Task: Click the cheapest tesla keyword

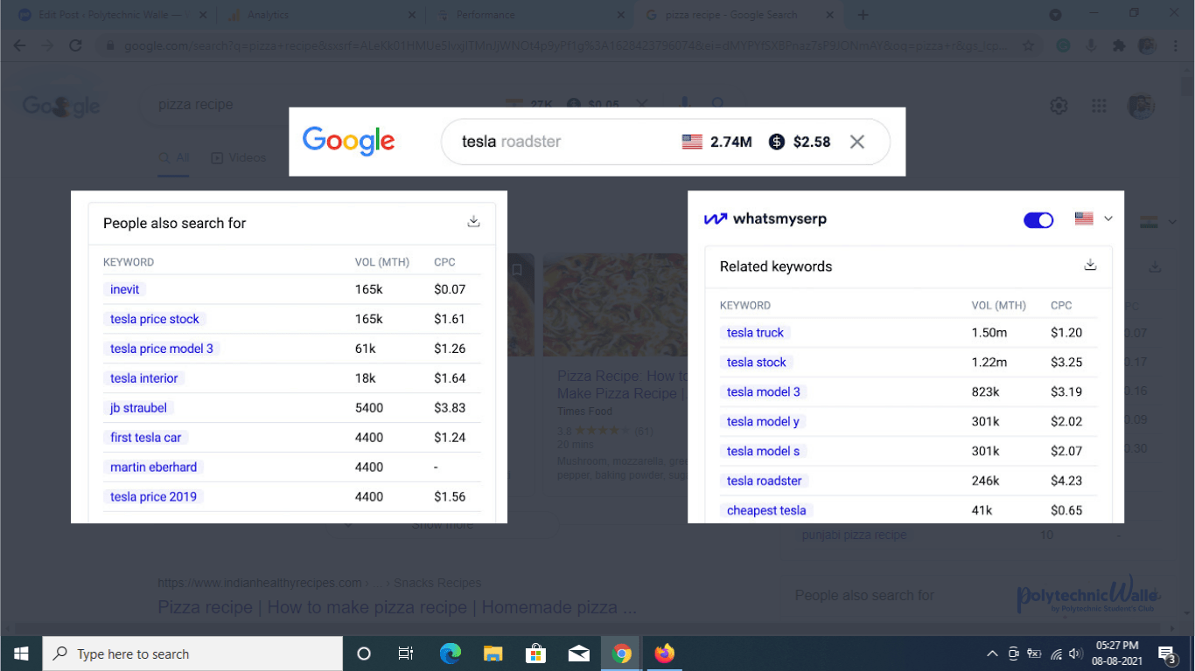Action: point(766,511)
